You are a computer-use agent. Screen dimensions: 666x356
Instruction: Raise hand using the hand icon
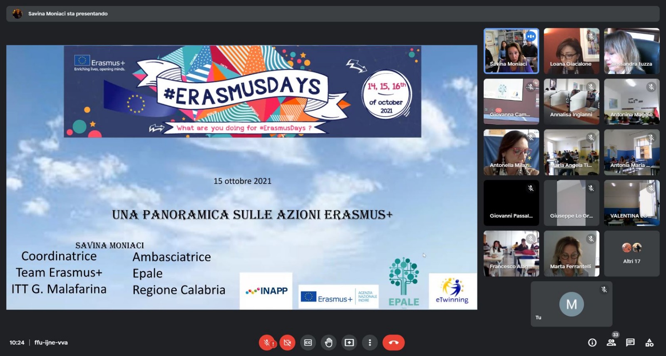coord(329,343)
